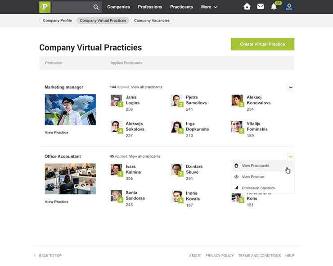Expand Marketing manager options chevron

(x=291, y=87)
